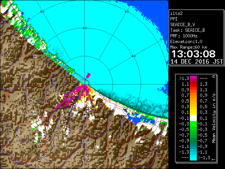Select '-1.3' in the legend's left column
The height and width of the screenshot is (169, 225).
tap(184, 152)
